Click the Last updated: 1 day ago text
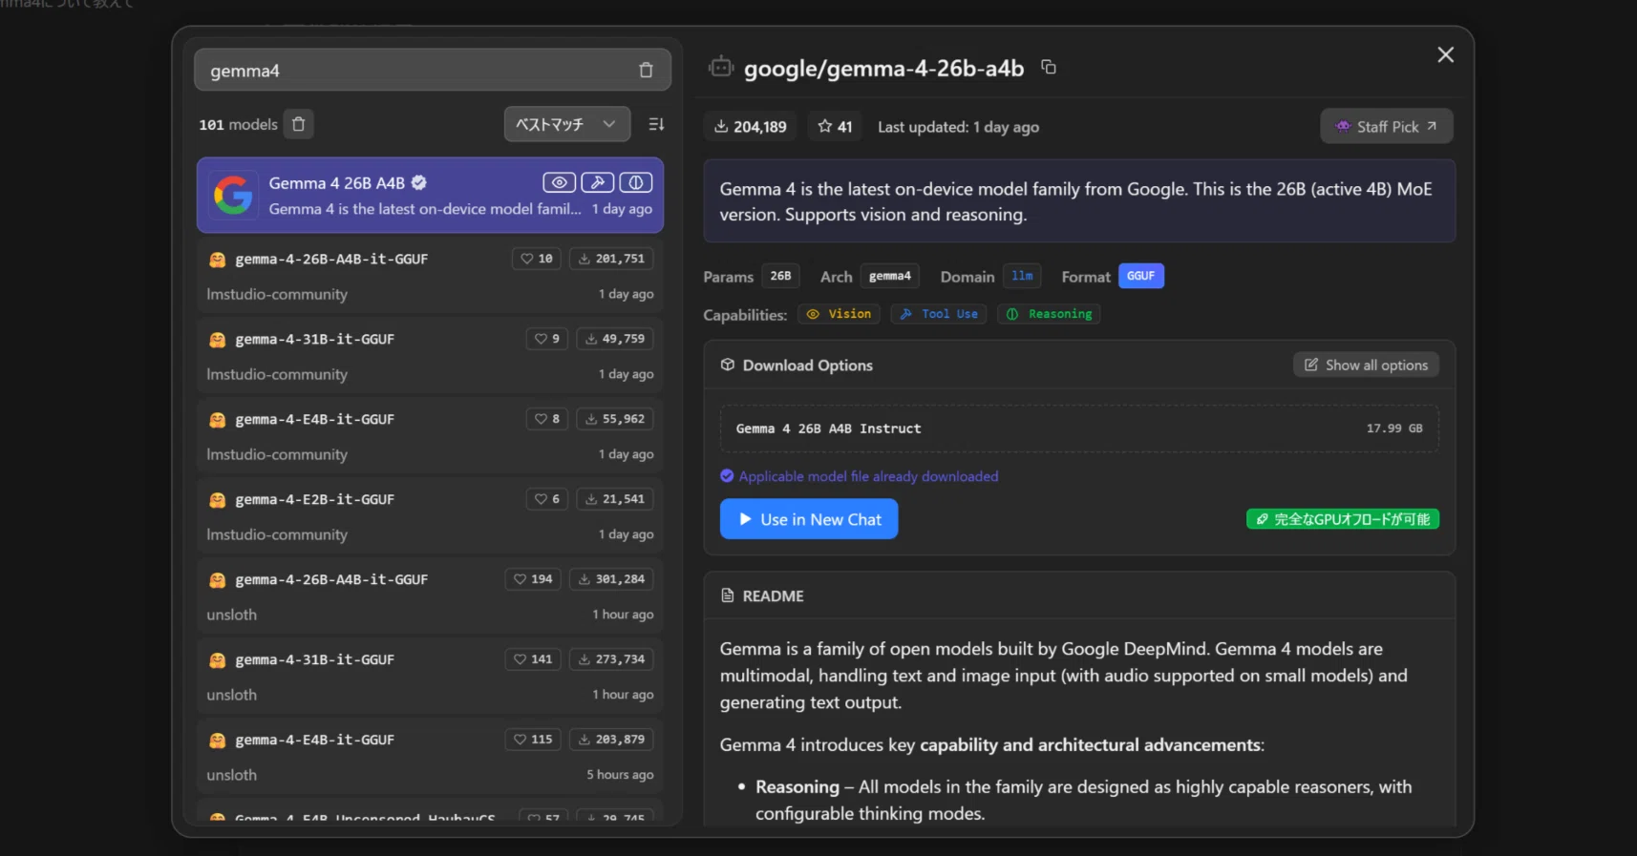Image resolution: width=1637 pixels, height=856 pixels. click(x=958, y=127)
